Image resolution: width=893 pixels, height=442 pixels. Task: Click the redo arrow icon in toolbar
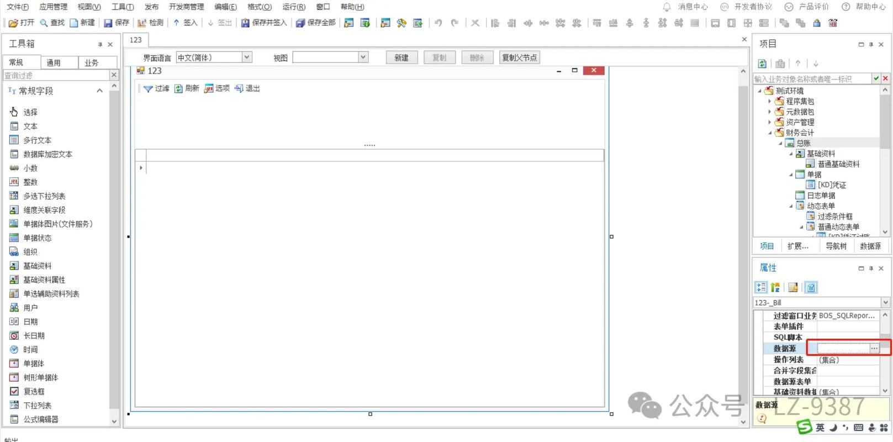455,23
